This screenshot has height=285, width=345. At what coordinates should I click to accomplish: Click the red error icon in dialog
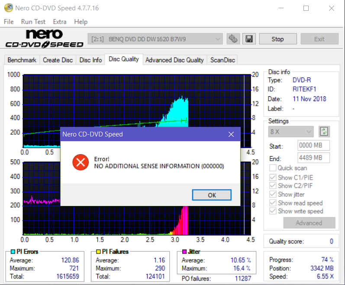[x=81, y=162]
